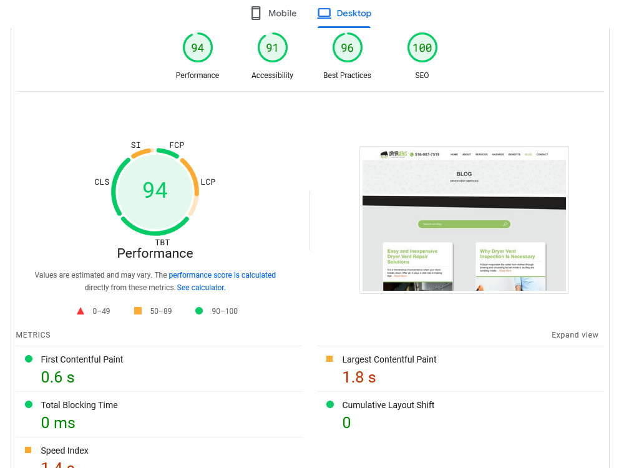Click the red triangle 0-49 legend icon

pos(80,310)
